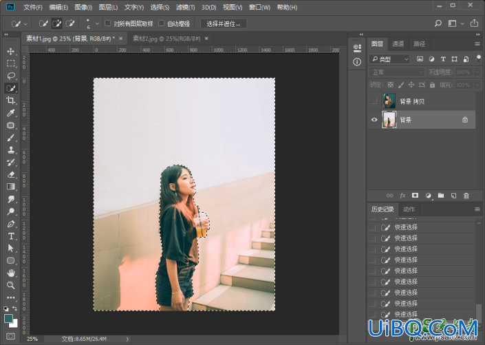Image resolution: width=485 pixels, height=345 pixels.
Task: Select the Lasso tool
Action: point(11,76)
